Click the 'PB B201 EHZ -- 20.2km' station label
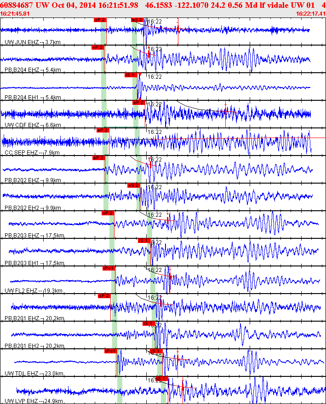The width and height of the screenshot is (326, 404). click(x=34, y=318)
